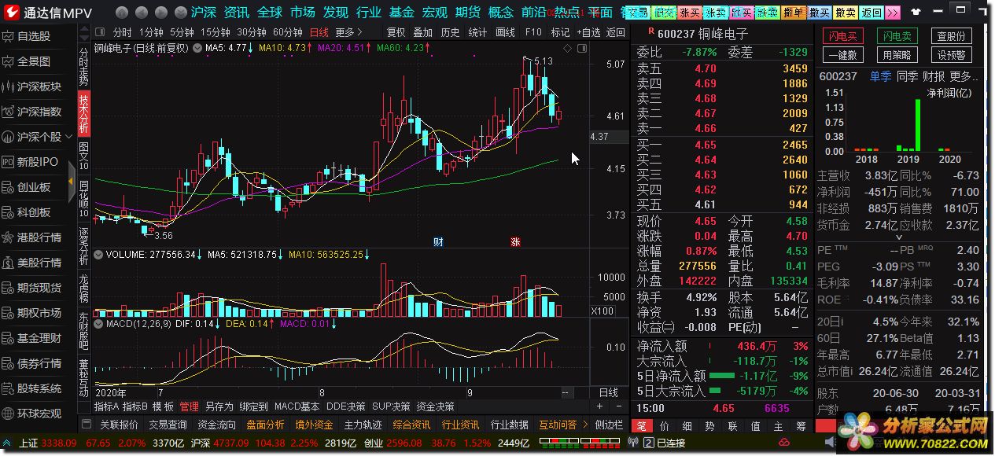Open the 资讯 top menu

coord(236,13)
